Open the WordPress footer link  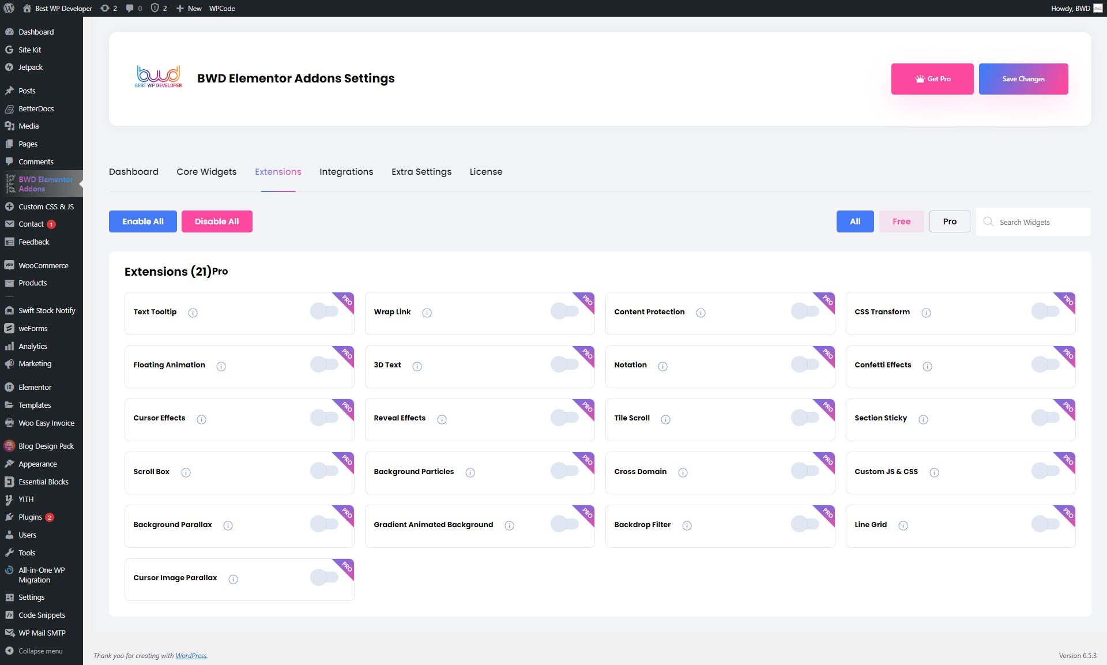[191, 656]
